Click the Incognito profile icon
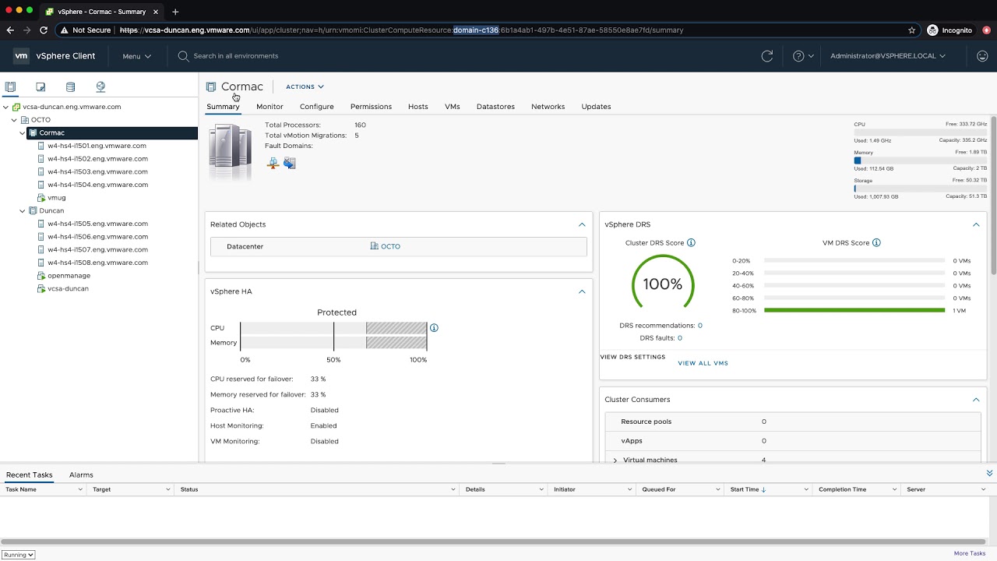The width and height of the screenshot is (997, 561). tap(932, 30)
